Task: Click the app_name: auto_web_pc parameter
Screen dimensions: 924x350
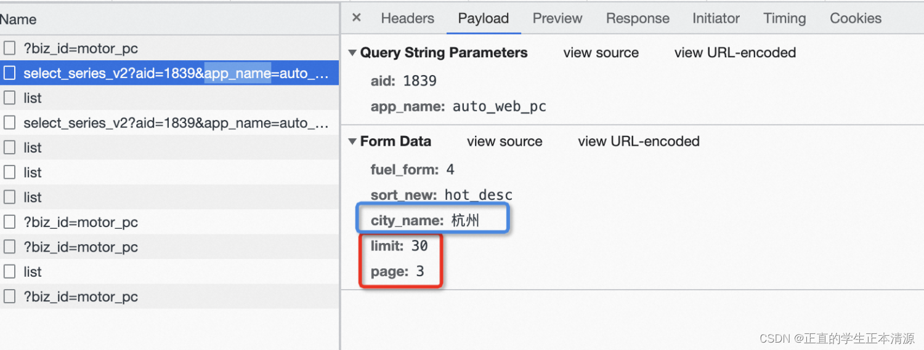Action: tap(458, 106)
